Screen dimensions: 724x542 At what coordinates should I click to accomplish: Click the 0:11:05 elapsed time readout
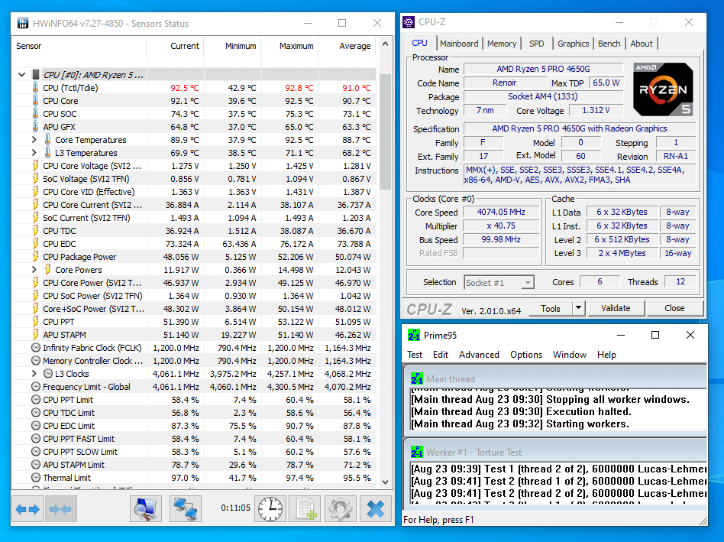pos(235,508)
